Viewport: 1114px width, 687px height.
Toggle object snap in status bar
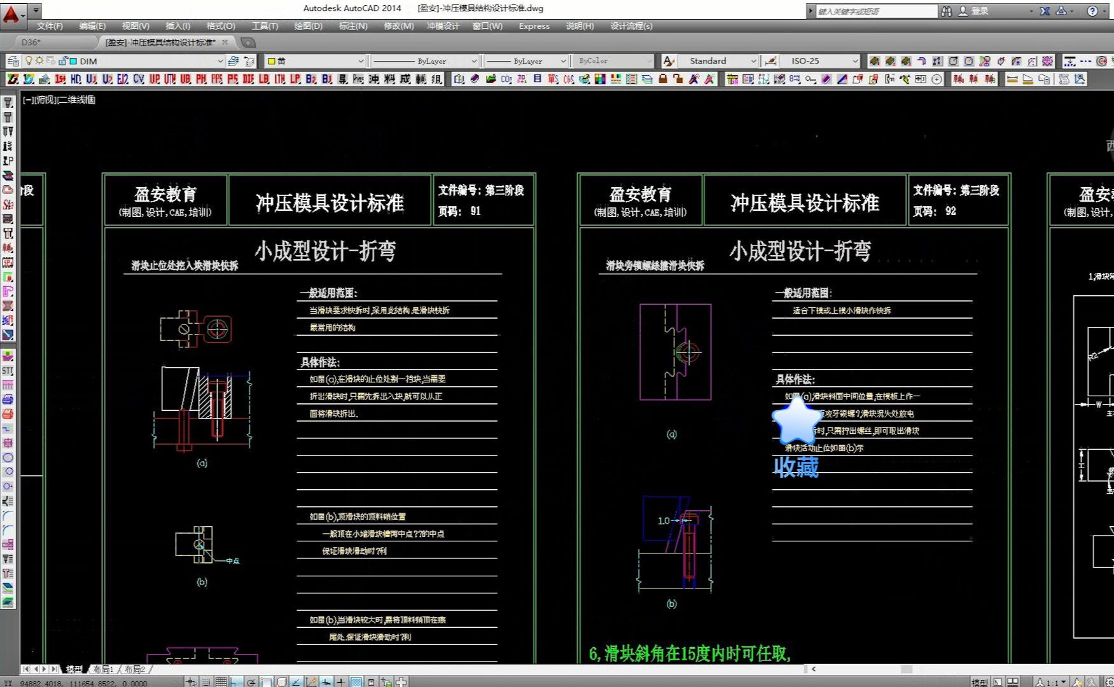[267, 682]
